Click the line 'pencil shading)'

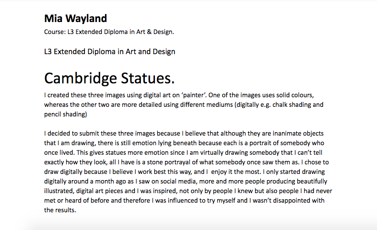click(x=65, y=114)
